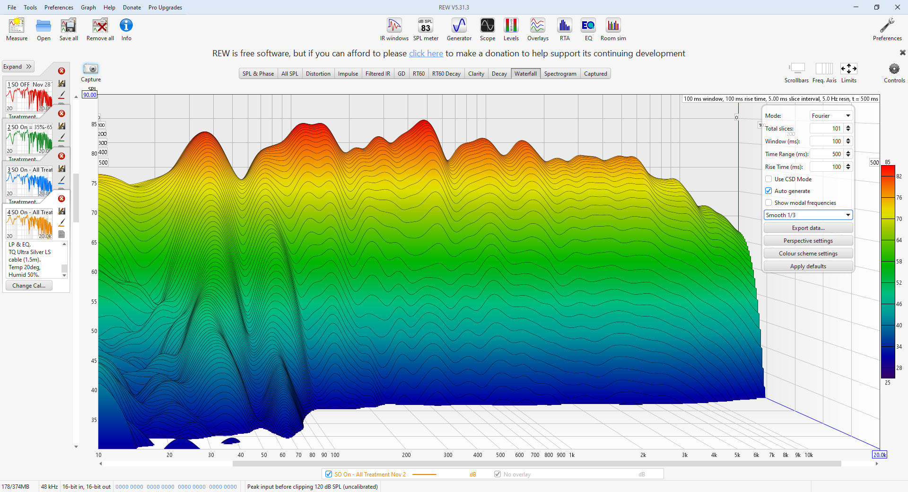Open the Tools menu

[x=30, y=8]
